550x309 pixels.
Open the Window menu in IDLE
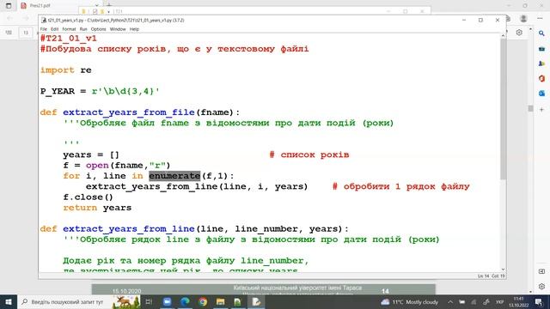pyautogui.click(x=118, y=29)
